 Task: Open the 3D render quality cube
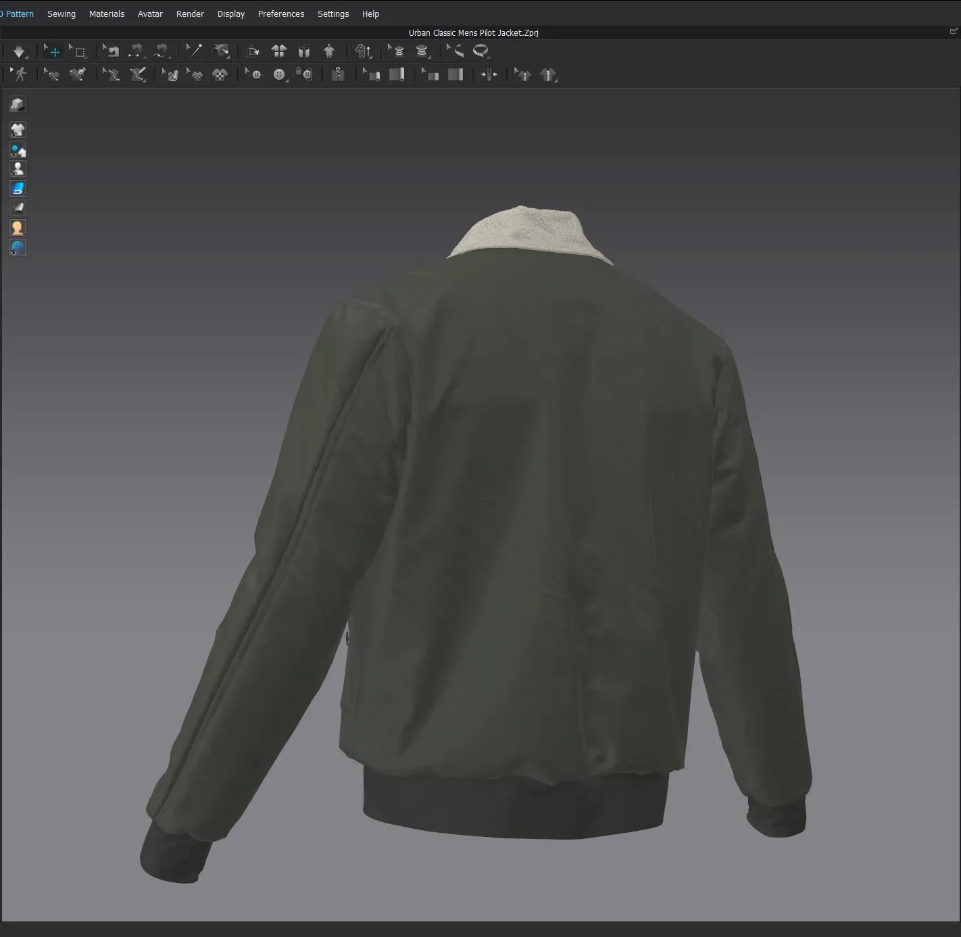pyautogui.click(x=18, y=103)
